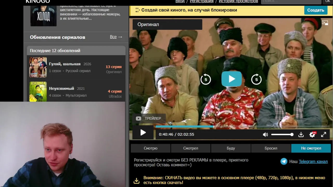Open the Telegram канал link
The width and height of the screenshot is (333, 187).
[x=313, y=162]
